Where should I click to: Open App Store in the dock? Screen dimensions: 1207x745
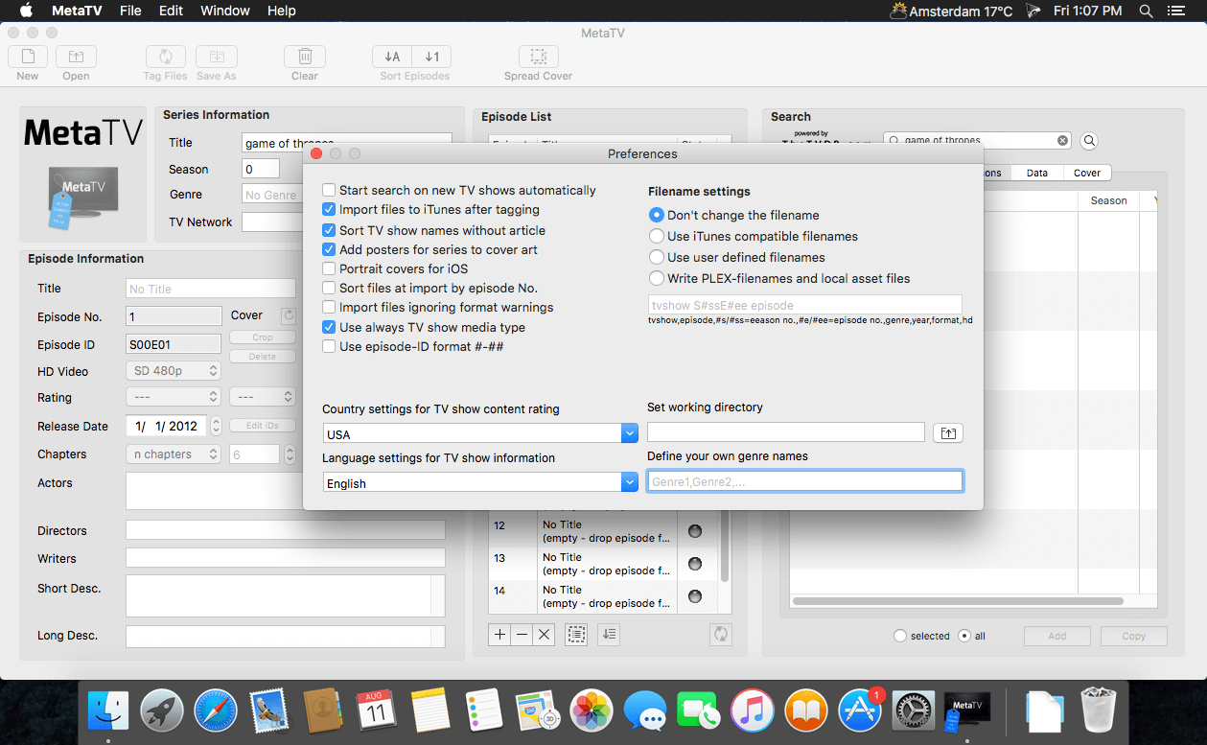point(860,710)
